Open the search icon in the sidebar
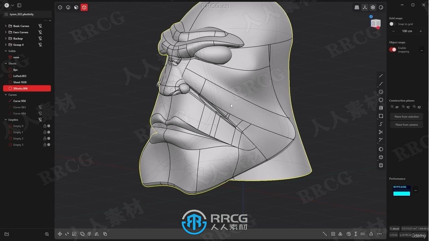The width and height of the screenshot is (429, 241). point(47,234)
